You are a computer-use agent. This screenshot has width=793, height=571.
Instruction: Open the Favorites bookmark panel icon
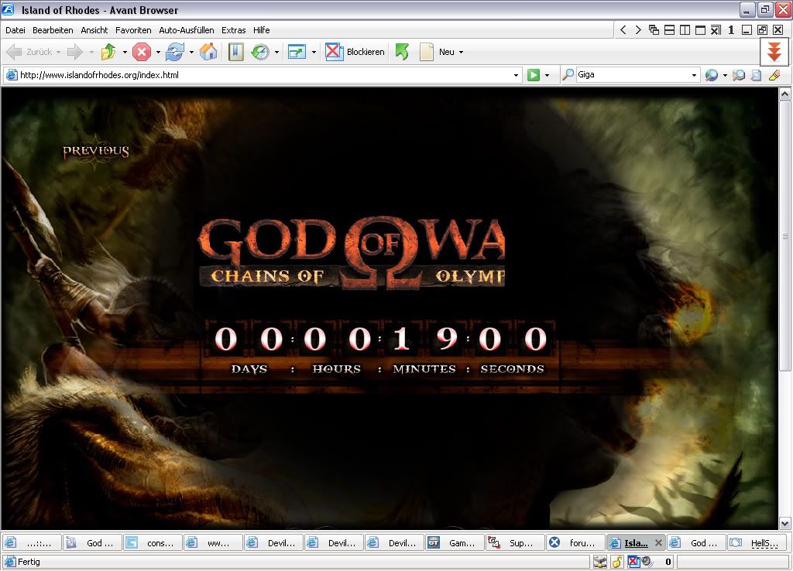(236, 52)
